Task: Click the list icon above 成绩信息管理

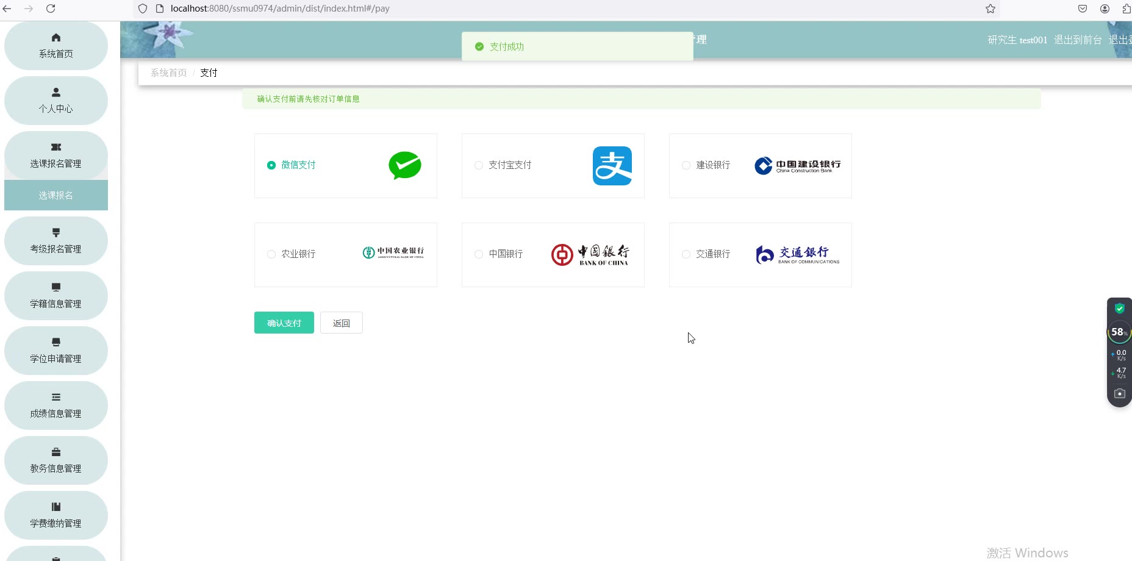Action: [56, 397]
